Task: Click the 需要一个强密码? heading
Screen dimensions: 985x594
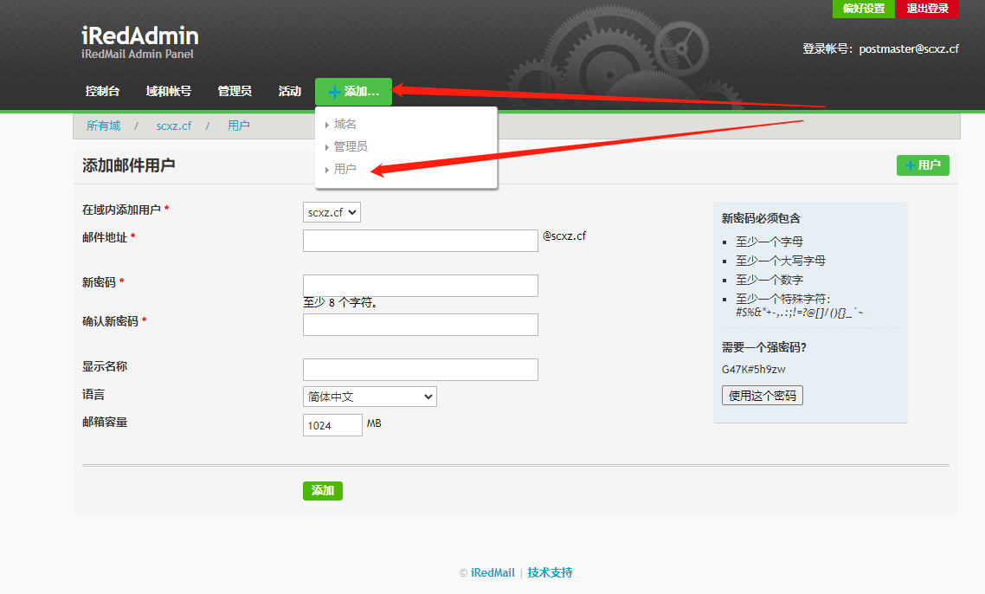Action: (764, 347)
